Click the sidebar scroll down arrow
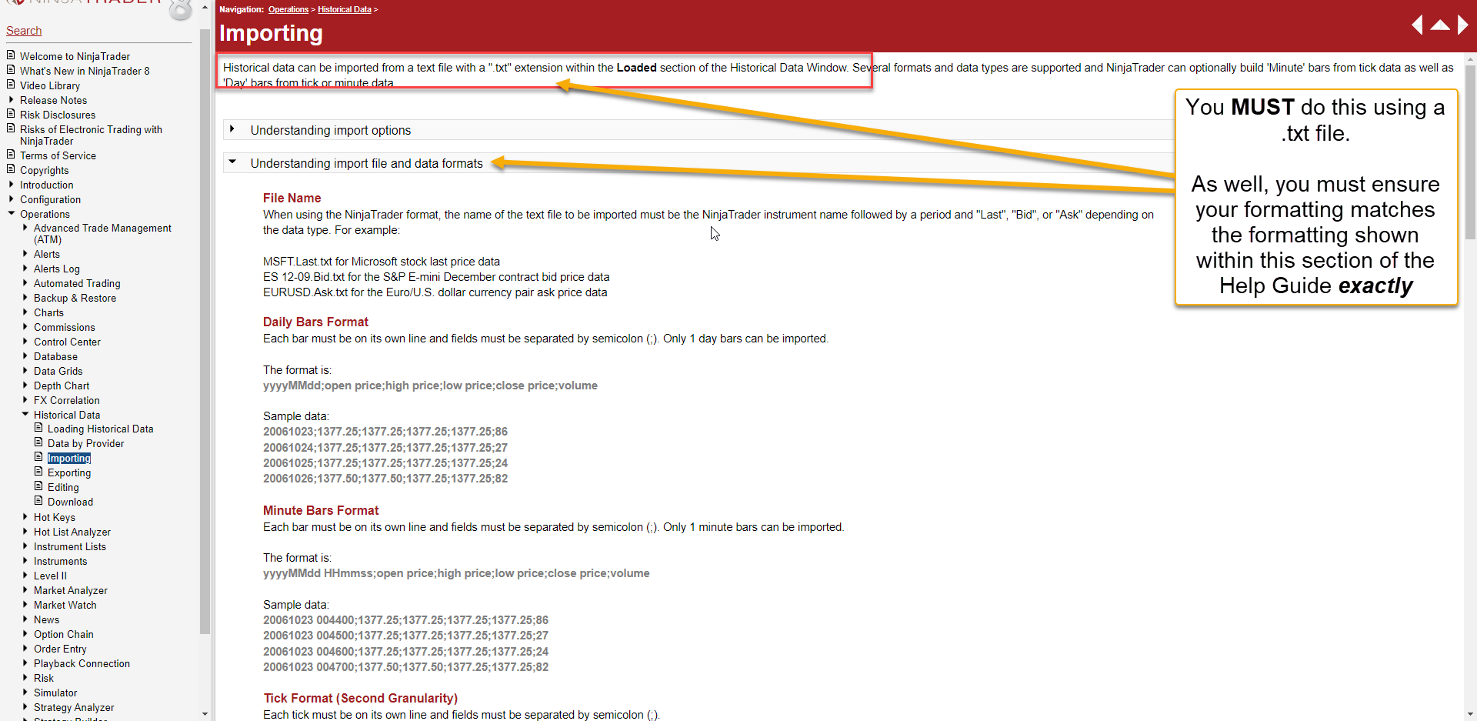This screenshot has height=721, width=1477. [x=205, y=714]
